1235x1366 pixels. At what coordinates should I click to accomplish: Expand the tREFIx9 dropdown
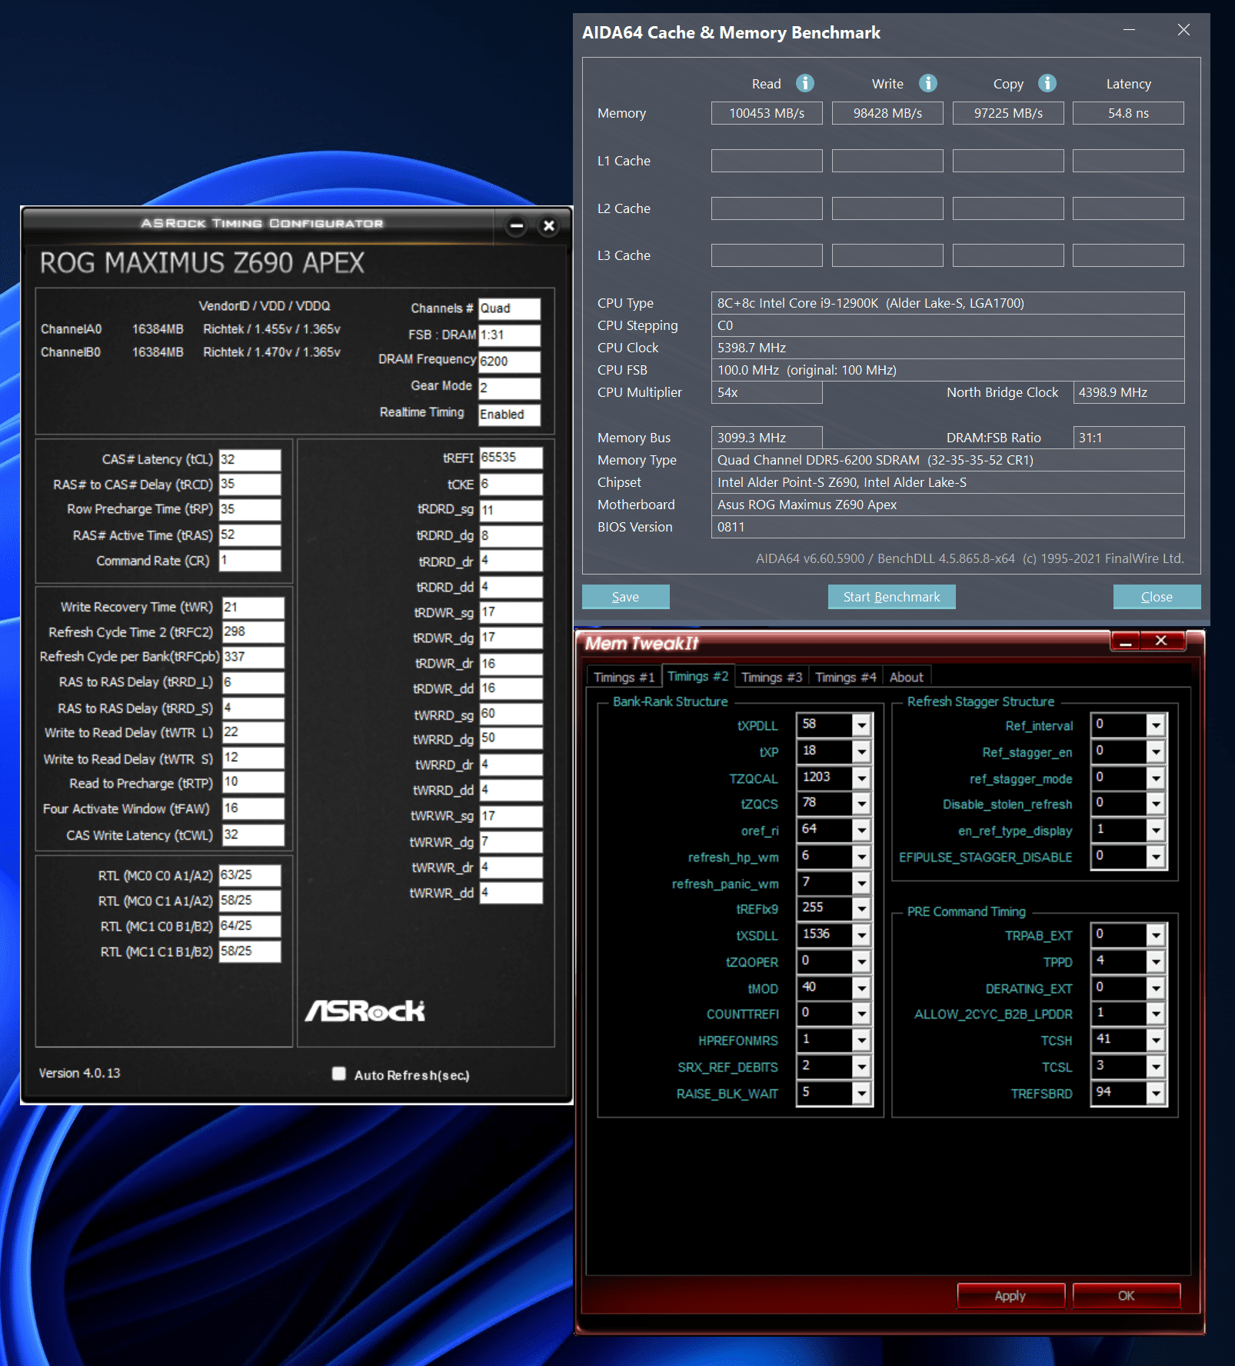(x=862, y=909)
